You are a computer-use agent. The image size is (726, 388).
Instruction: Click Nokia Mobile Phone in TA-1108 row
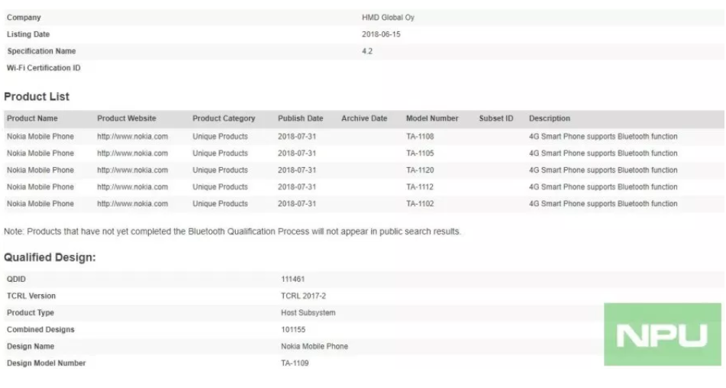40,137
